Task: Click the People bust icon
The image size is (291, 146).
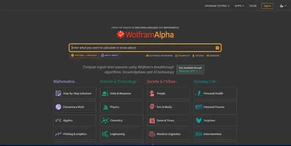Action: 152,93
